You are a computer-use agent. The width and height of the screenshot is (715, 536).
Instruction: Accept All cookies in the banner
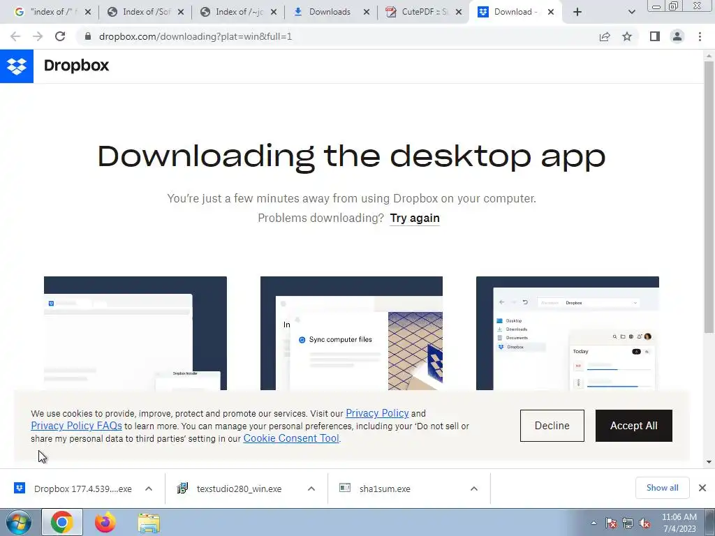point(634,426)
